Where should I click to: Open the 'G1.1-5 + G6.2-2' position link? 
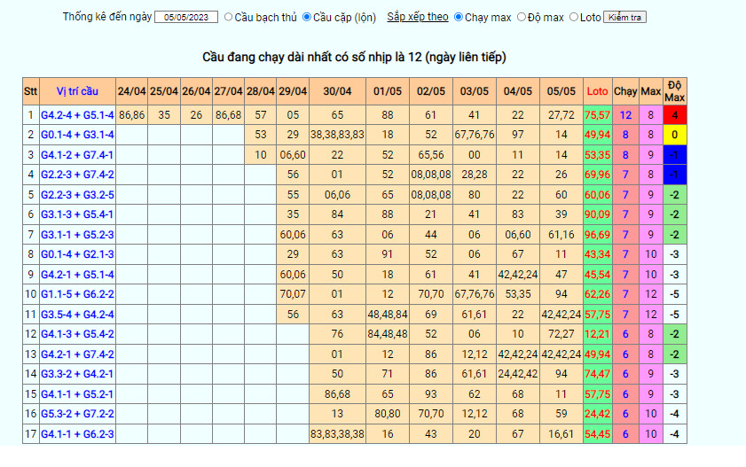78,293
